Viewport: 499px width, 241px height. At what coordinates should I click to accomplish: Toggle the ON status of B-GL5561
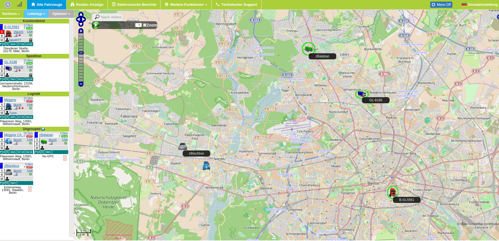(x=29, y=28)
